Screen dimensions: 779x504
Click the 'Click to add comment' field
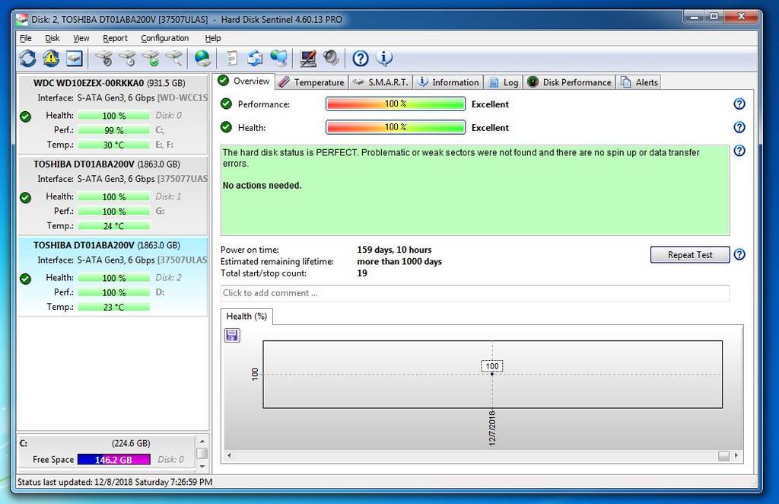(x=475, y=293)
